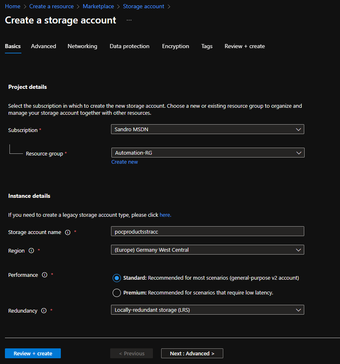
Task: Select Standard performance radio button
Action: (116, 278)
